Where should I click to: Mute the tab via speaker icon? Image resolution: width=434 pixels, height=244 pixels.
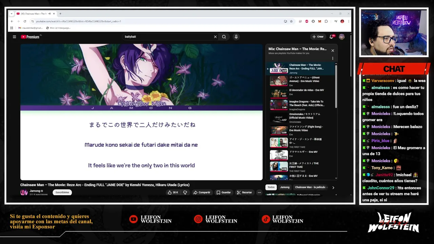click(x=50, y=14)
